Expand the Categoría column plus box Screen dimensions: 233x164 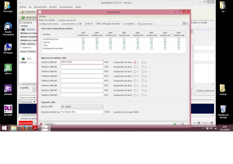tap(20, 22)
